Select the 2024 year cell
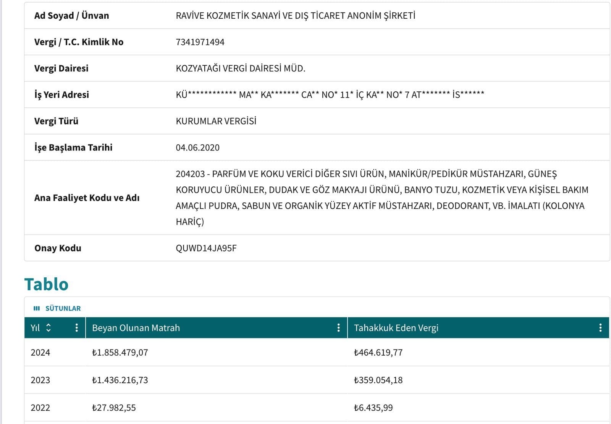This screenshot has height=424, width=611. 40,352
